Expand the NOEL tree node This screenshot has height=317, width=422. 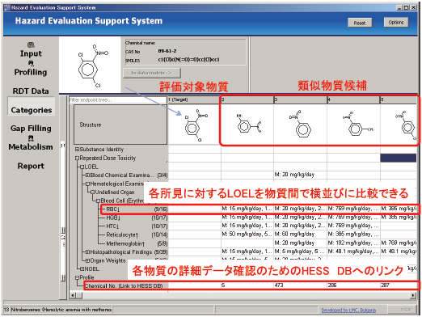82,268
